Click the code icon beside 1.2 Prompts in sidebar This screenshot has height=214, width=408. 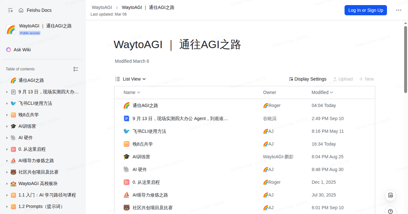coord(13,207)
